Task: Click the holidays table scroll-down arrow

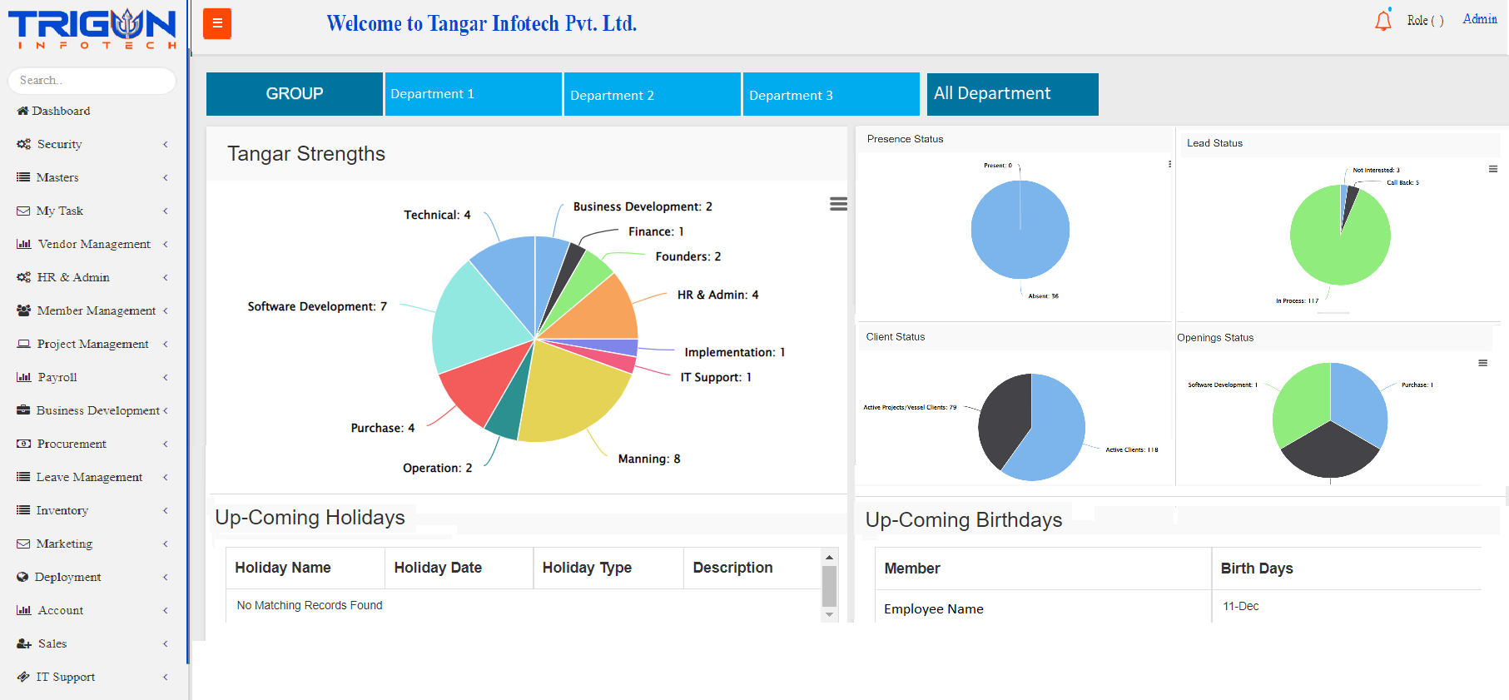Action: pyautogui.click(x=829, y=615)
